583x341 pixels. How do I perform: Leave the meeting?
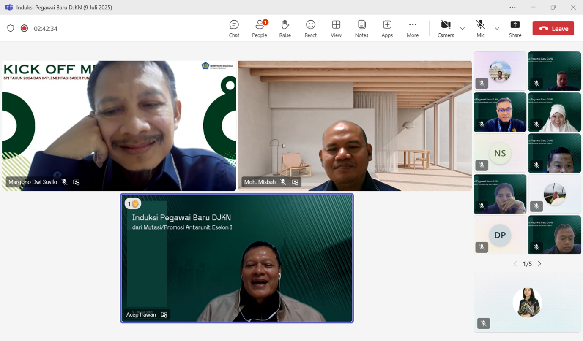pos(553,28)
